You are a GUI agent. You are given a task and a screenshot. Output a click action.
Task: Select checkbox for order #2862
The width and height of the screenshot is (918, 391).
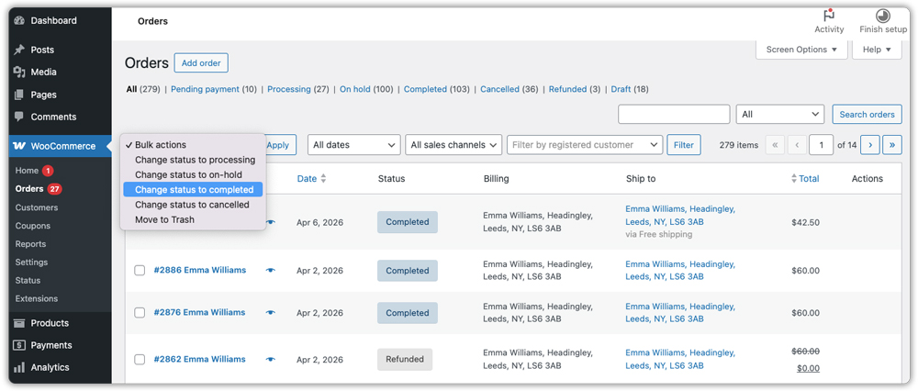[x=140, y=360]
